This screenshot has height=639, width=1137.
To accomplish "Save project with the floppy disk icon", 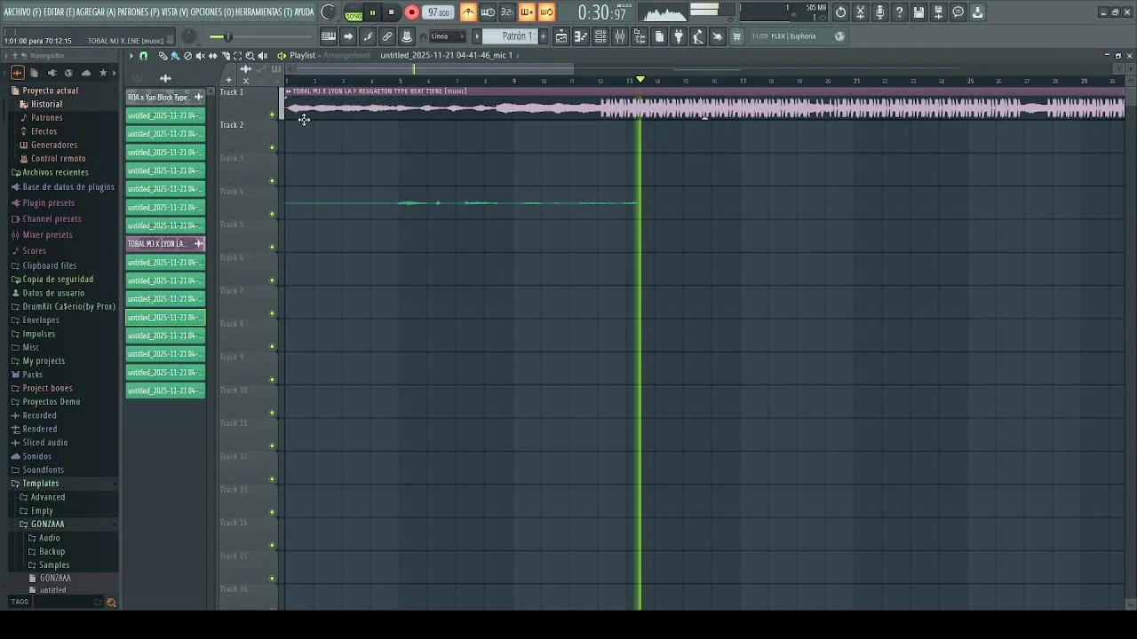I will click(x=918, y=12).
